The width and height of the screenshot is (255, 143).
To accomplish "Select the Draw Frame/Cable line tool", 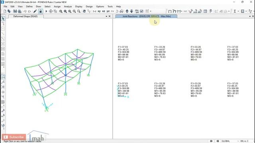I will coord(3,34).
